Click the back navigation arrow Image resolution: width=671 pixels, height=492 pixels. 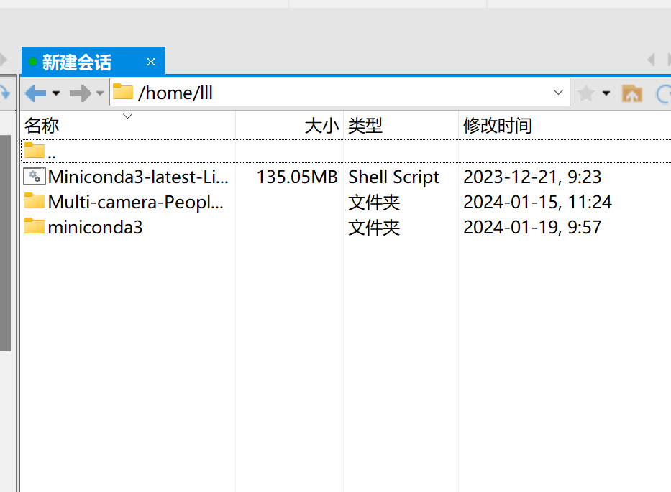(35, 92)
